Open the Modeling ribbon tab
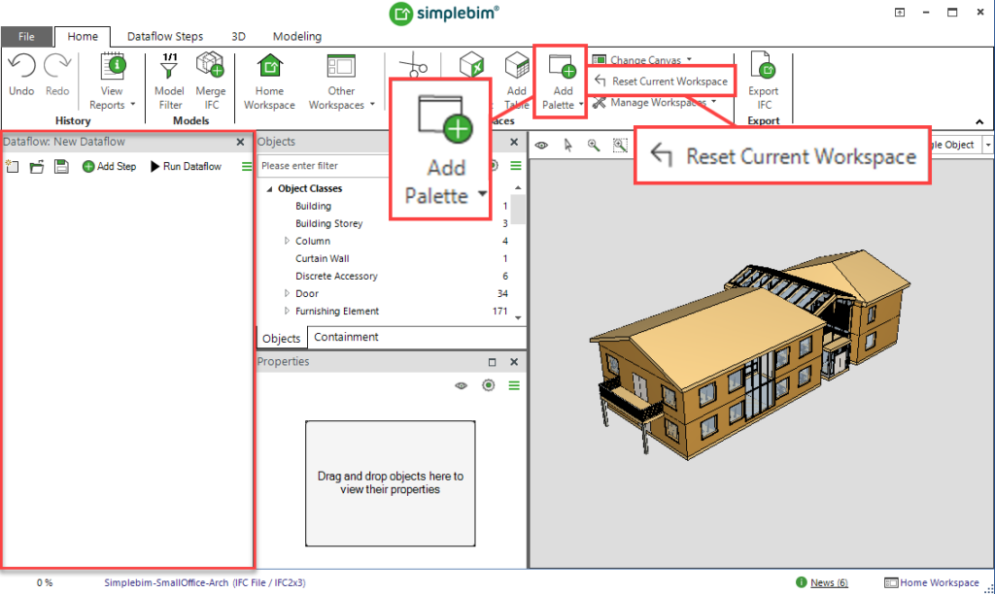 [297, 36]
